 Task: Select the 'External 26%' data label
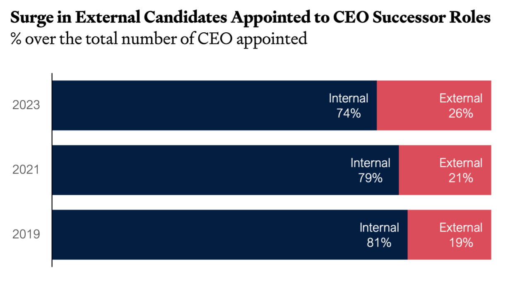[x=461, y=106]
